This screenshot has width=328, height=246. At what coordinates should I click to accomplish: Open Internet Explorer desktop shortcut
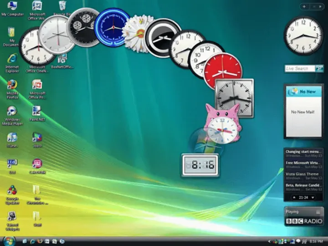(12, 59)
